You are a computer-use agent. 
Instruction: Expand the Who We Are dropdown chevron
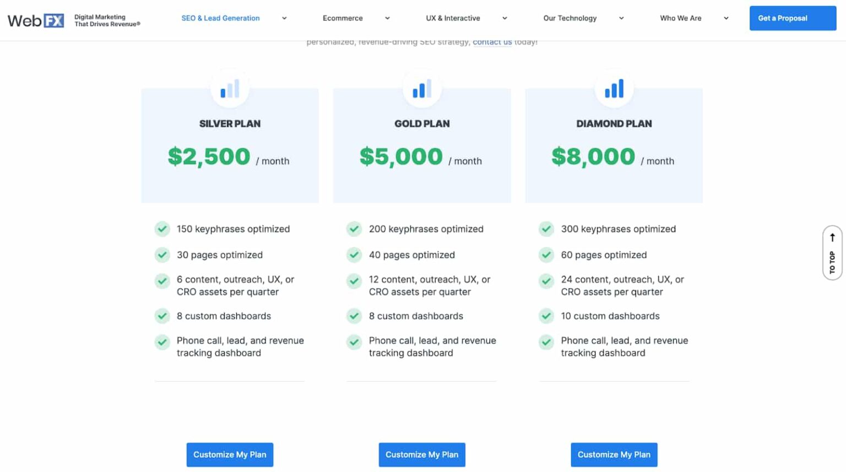[x=725, y=18]
